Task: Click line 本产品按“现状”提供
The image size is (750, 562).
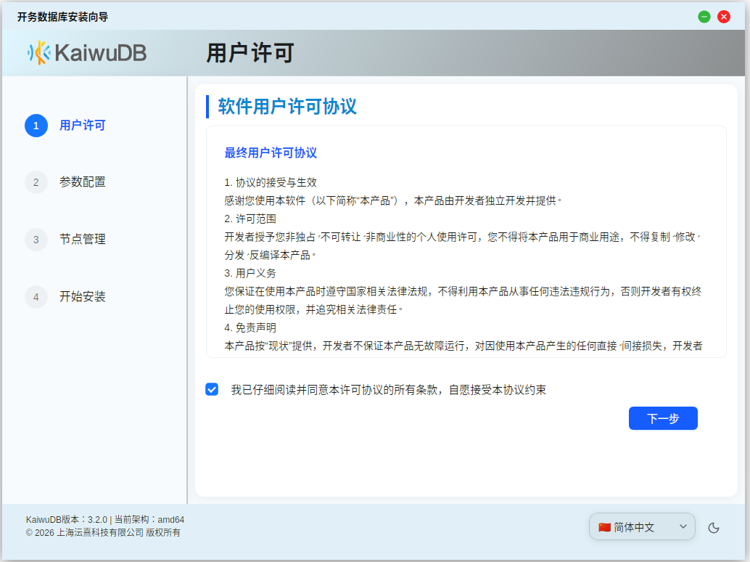Action: click(463, 346)
